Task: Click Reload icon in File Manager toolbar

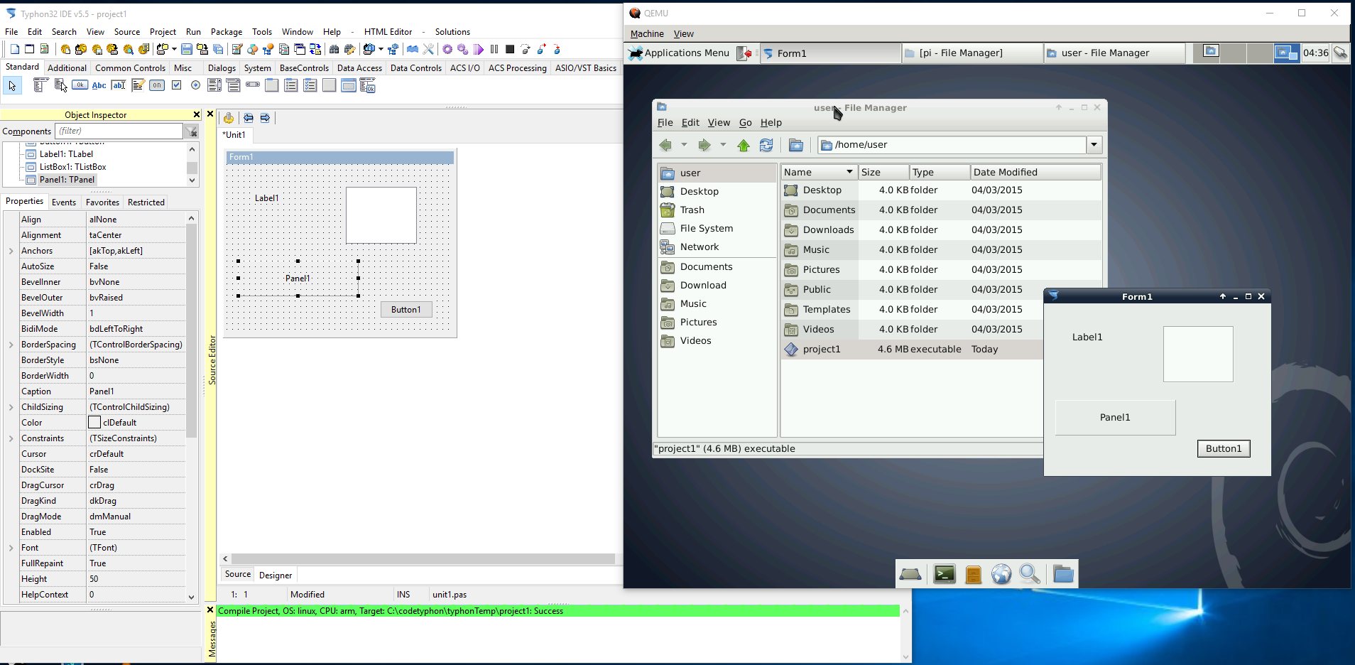Action: [x=766, y=145]
